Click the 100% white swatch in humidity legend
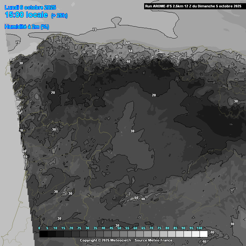The height and width of the screenshot is (246, 246). click(x=203, y=234)
